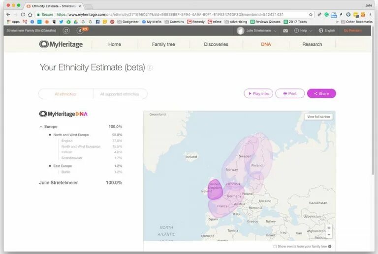Click the clock extension icon in toolbar

point(348,14)
